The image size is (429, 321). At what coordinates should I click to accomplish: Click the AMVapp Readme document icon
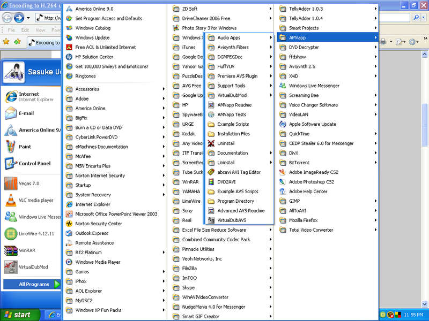pyautogui.click(x=211, y=105)
